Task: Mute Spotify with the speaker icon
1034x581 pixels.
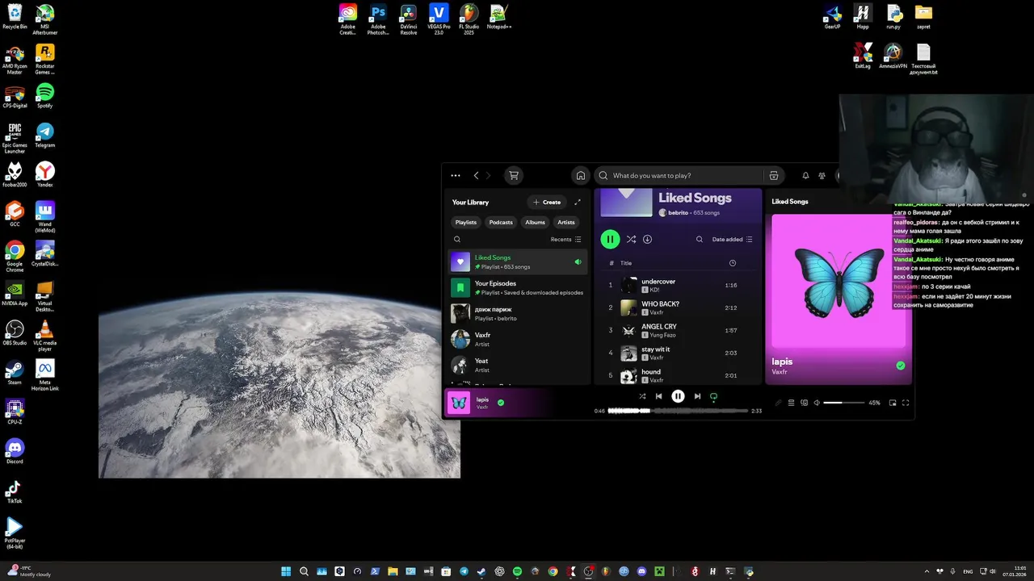Action: (x=817, y=403)
